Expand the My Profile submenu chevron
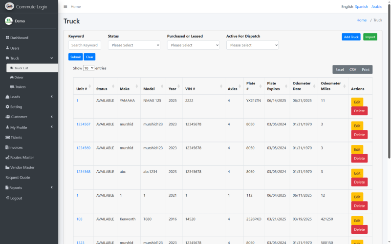Screen dimensions: 391x244 click(x=52, y=127)
